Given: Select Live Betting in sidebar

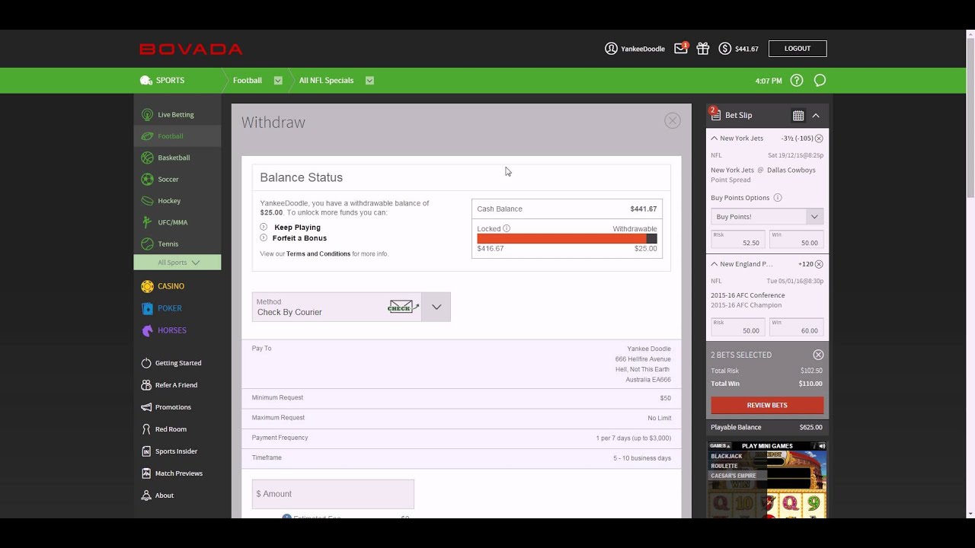Looking at the screenshot, I should coord(177,115).
